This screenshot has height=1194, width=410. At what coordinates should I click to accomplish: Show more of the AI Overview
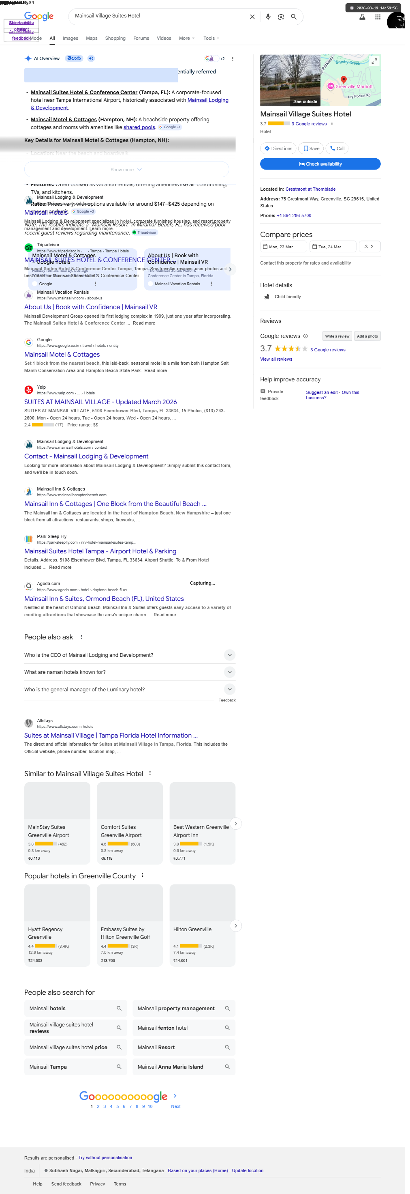coord(126,170)
